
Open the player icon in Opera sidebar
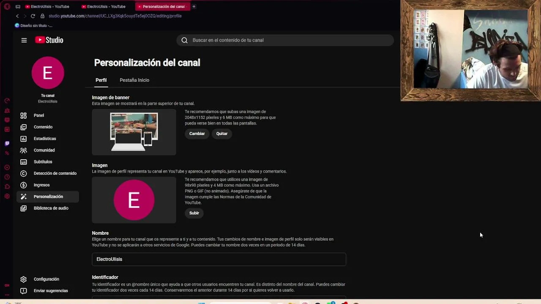tap(7, 168)
